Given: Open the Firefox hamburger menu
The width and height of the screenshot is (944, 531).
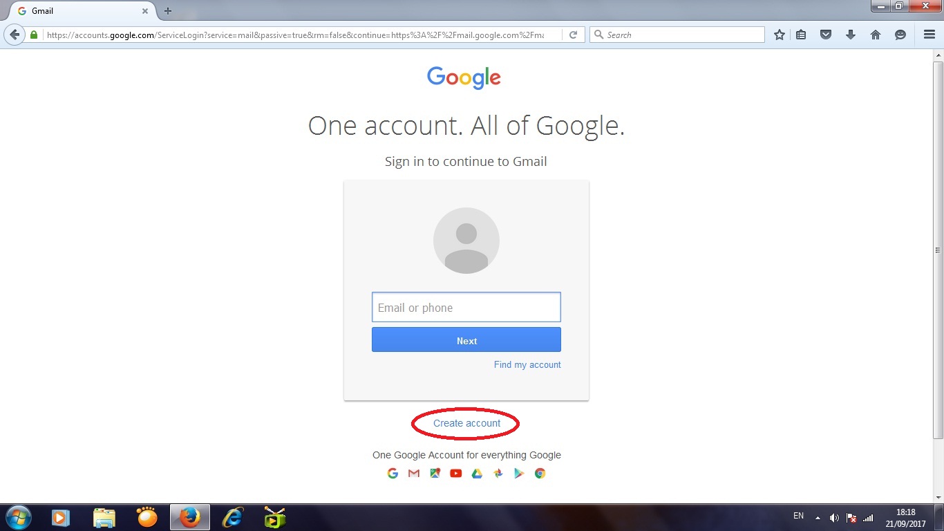Looking at the screenshot, I should click(929, 35).
